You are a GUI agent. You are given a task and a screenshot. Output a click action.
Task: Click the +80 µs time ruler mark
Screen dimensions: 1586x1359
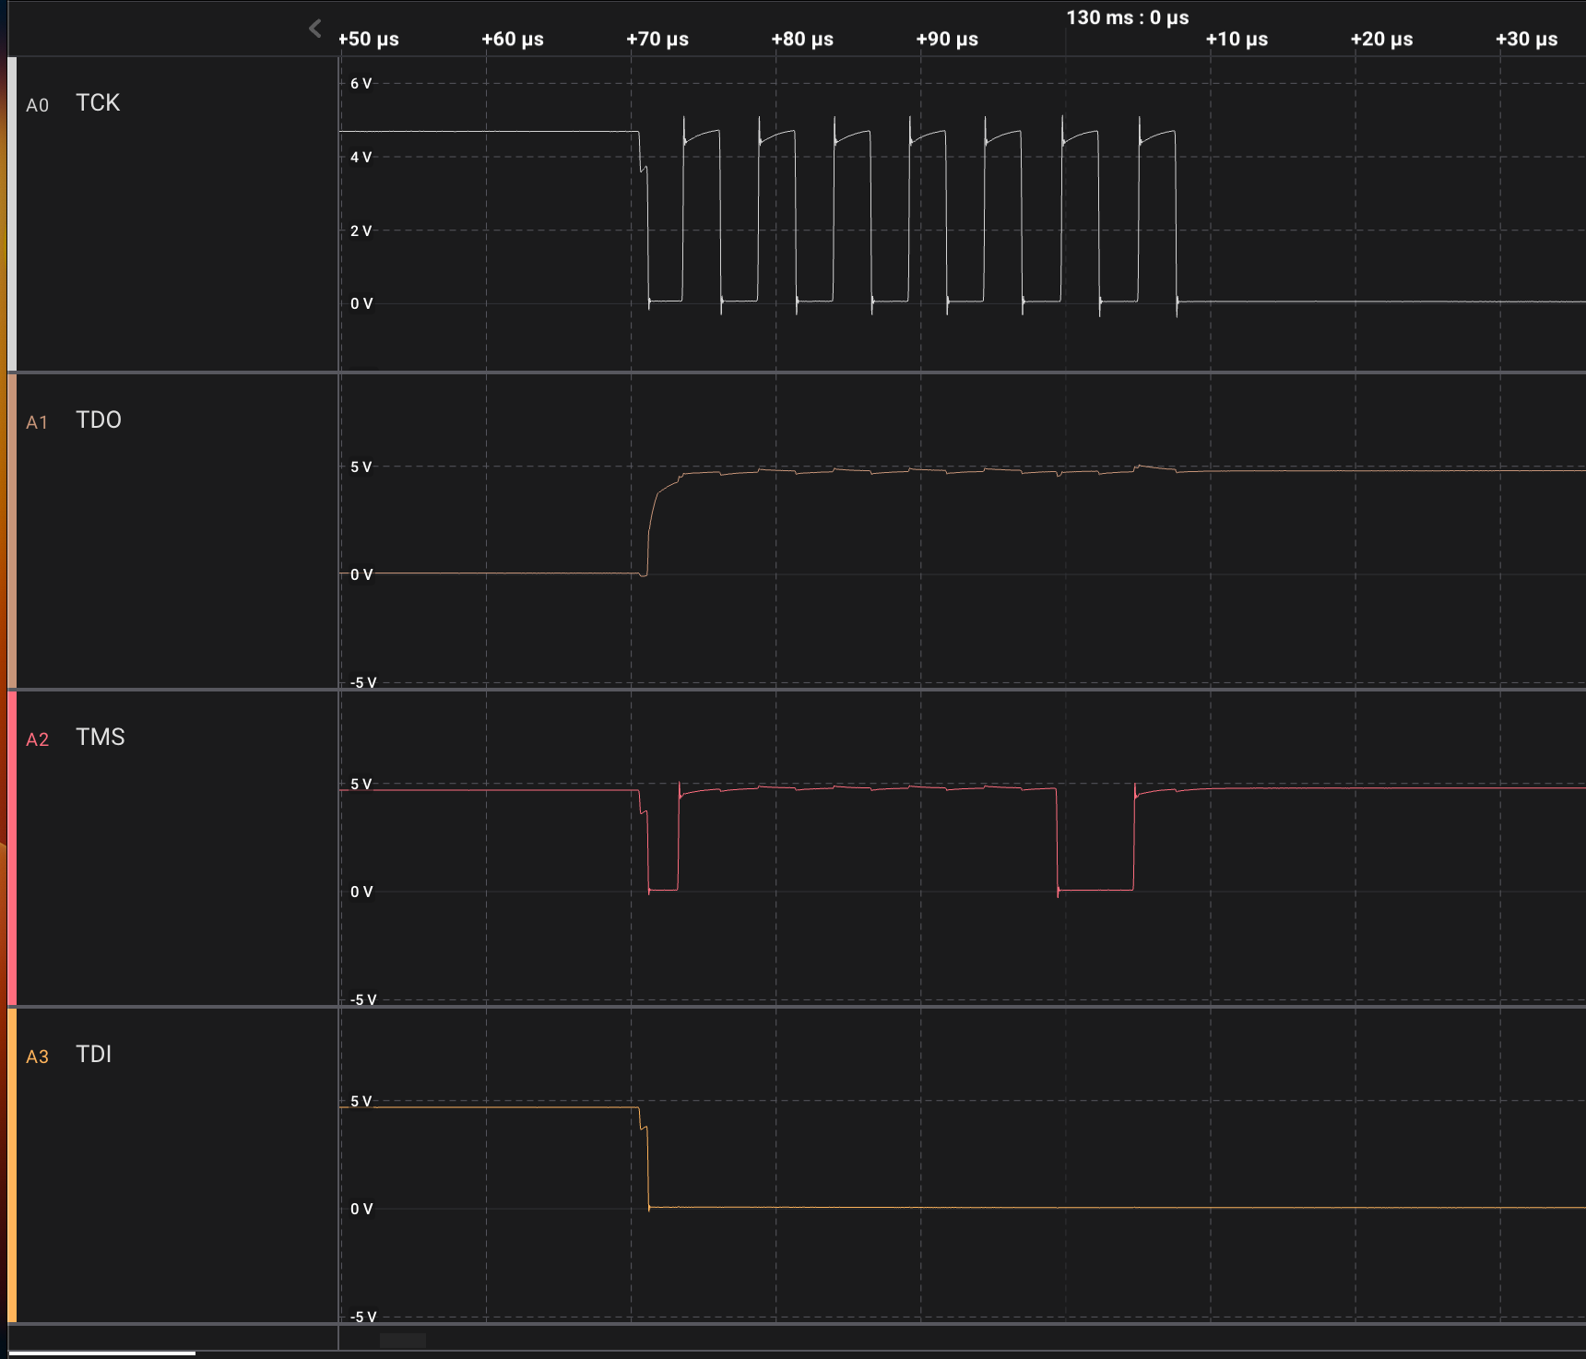tap(802, 39)
